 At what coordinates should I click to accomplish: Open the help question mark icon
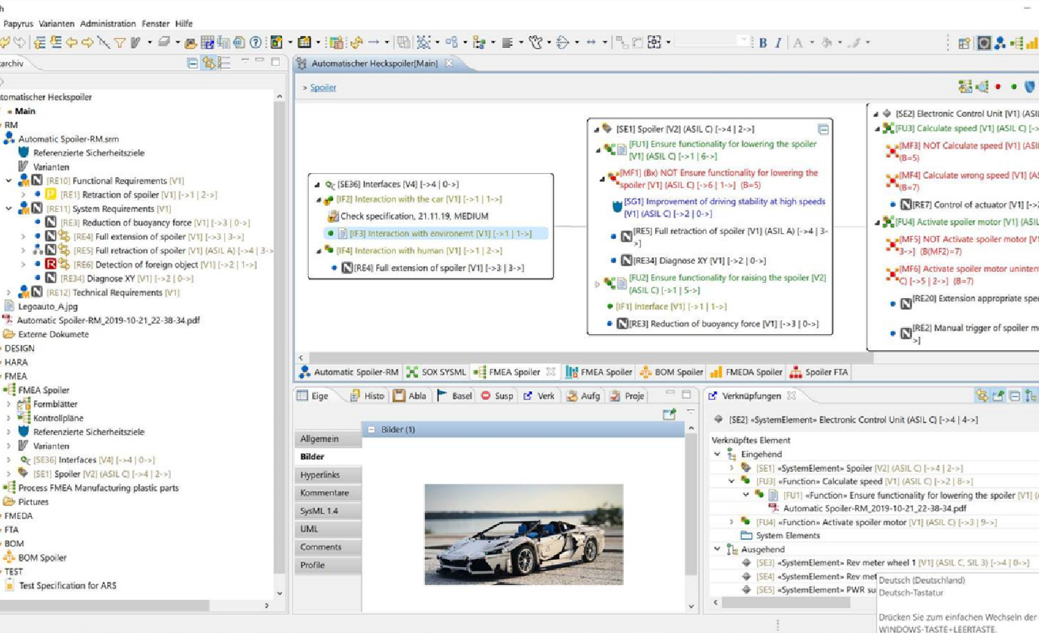click(255, 43)
